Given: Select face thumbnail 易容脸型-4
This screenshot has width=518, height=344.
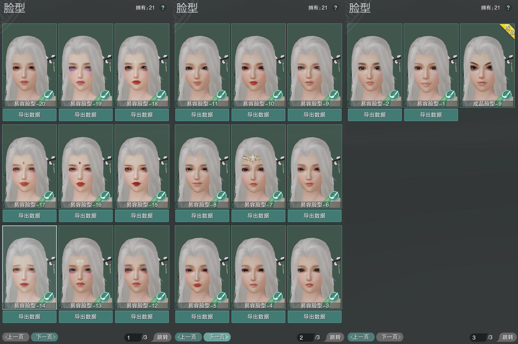Looking at the screenshot, I should [258, 267].
